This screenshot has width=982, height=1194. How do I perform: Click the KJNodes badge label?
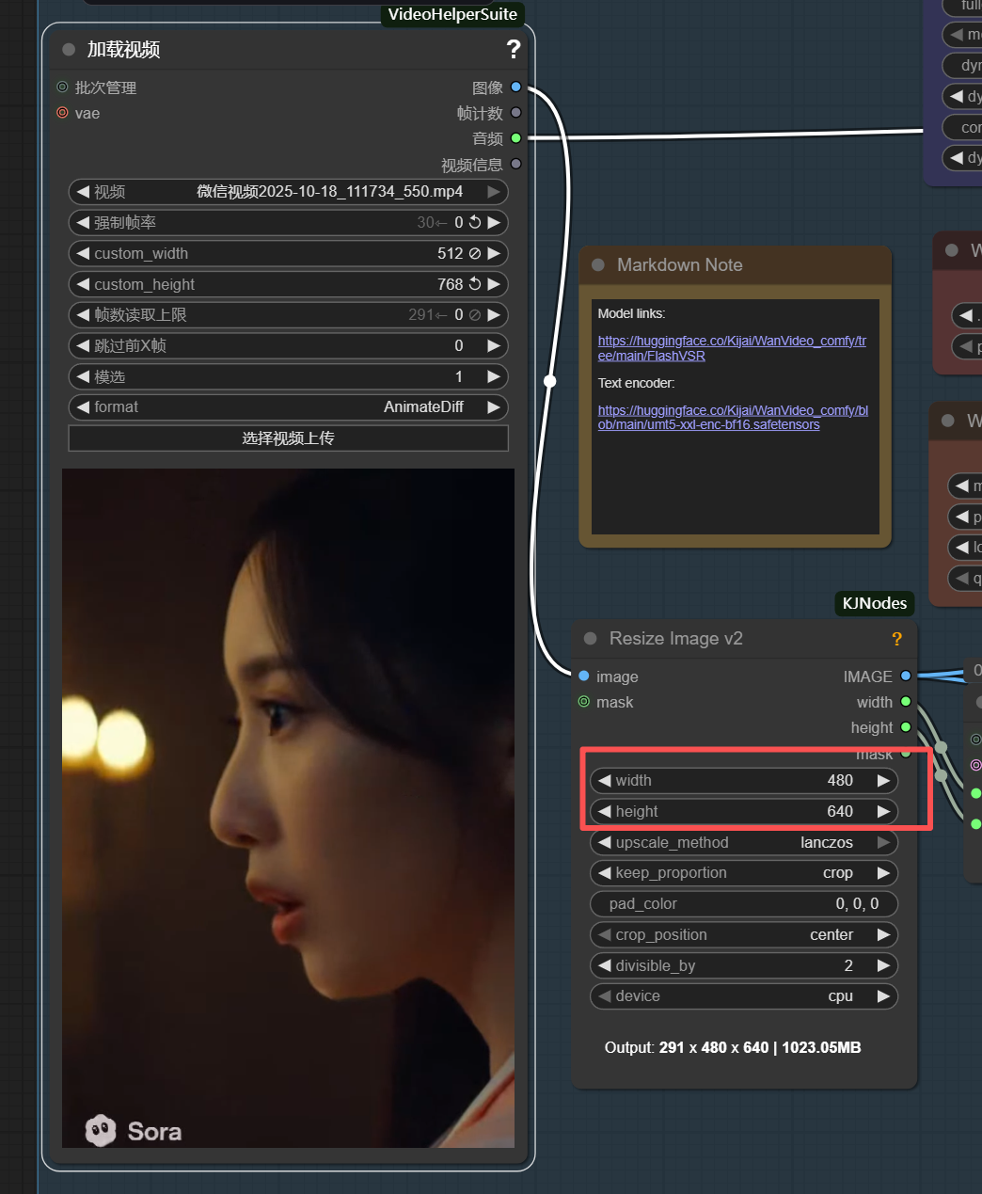click(x=874, y=603)
